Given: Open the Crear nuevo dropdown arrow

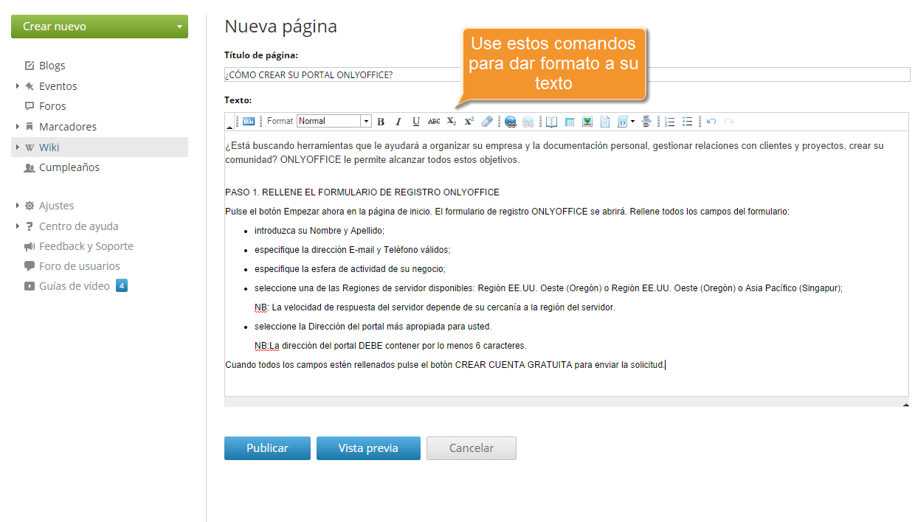Looking at the screenshot, I should (179, 27).
